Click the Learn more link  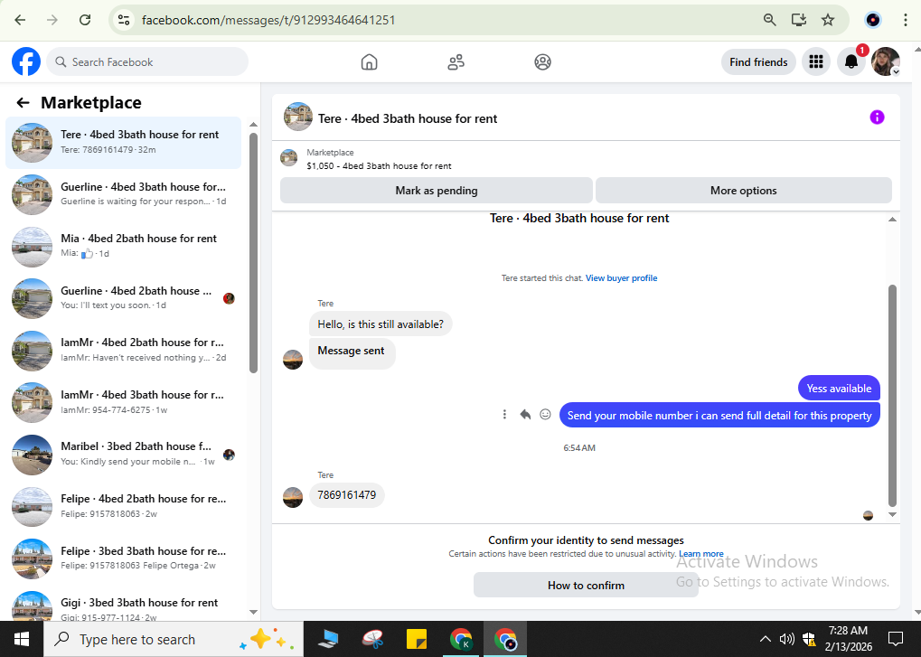point(700,554)
